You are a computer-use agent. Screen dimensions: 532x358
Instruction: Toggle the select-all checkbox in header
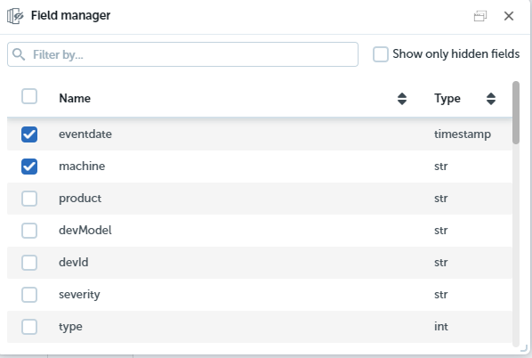[29, 96]
